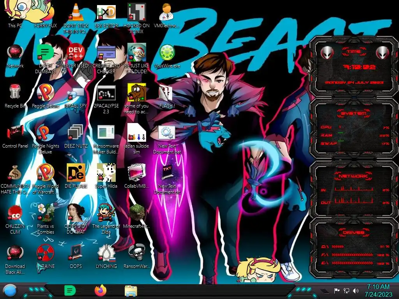Open the D FOR DUMBASS shortcut

45,58
